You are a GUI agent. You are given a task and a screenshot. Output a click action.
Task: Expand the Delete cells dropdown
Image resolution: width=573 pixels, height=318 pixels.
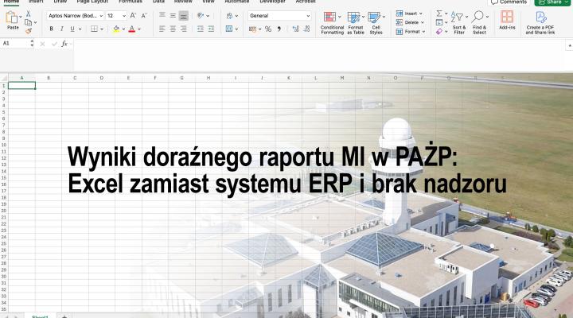coord(423,22)
